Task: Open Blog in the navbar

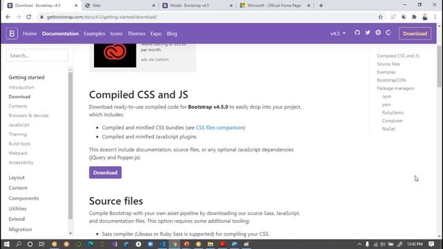Action: click(172, 34)
